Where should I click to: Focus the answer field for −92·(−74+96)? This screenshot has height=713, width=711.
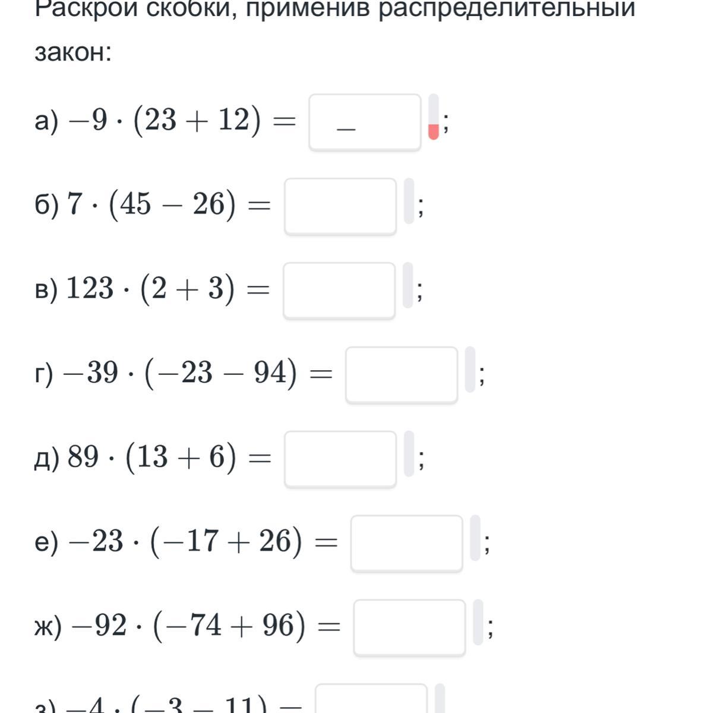pos(409,627)
